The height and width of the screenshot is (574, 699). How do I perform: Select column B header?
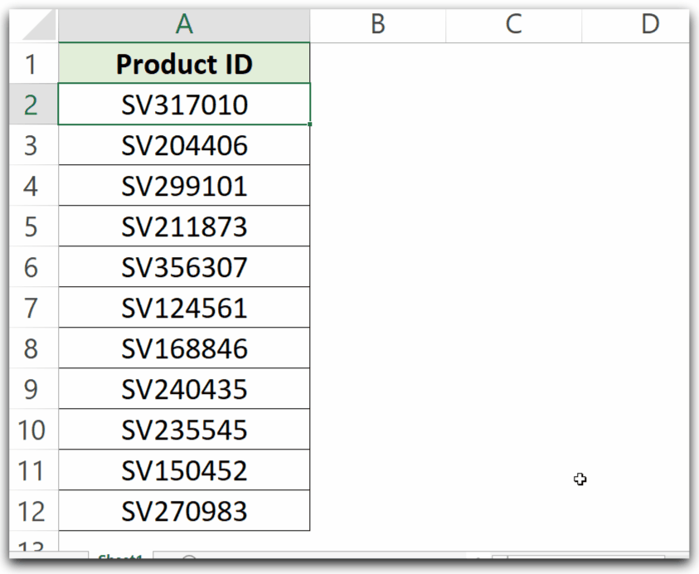click(x=377, y=24)
